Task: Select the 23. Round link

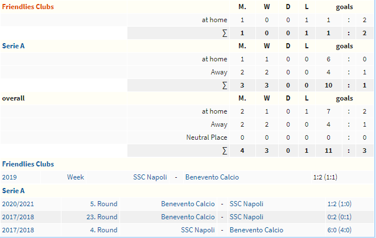Action: pos(102,217)
